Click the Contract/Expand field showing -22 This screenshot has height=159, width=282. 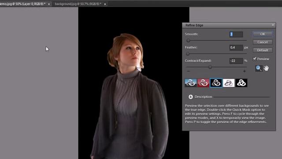[236, 61]
